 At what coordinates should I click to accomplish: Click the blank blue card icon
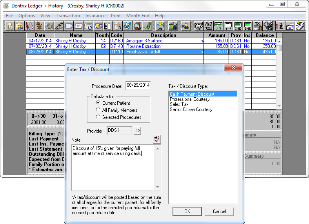(69, 26)
